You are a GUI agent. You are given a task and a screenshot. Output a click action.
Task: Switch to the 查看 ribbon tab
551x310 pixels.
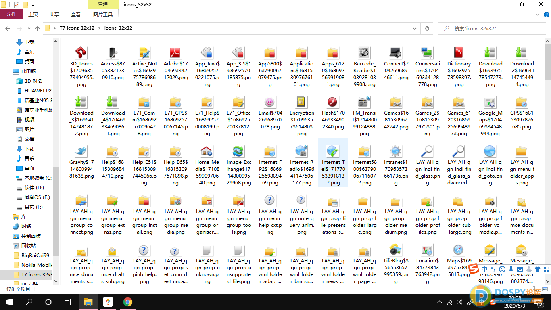click(x=76, y=14)
